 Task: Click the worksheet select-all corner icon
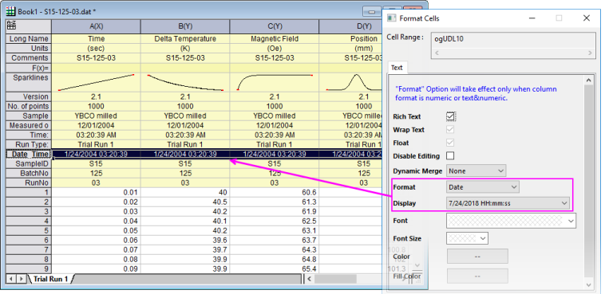(x=12, y=25)
